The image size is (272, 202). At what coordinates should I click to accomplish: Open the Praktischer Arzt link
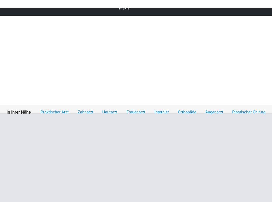tap(54, 112)
